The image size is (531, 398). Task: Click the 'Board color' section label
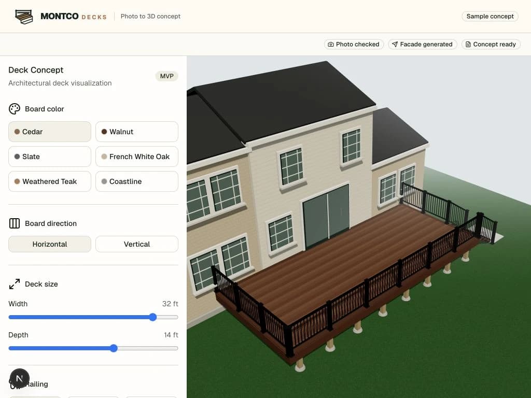pyautogui.click(x=45, y=109)
